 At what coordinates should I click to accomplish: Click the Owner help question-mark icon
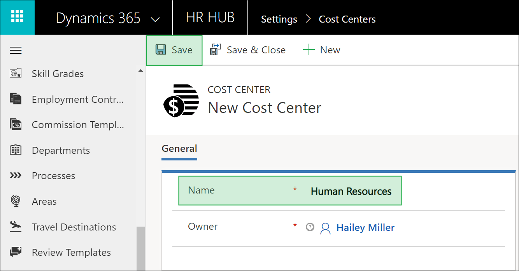[x=310, y=227]
